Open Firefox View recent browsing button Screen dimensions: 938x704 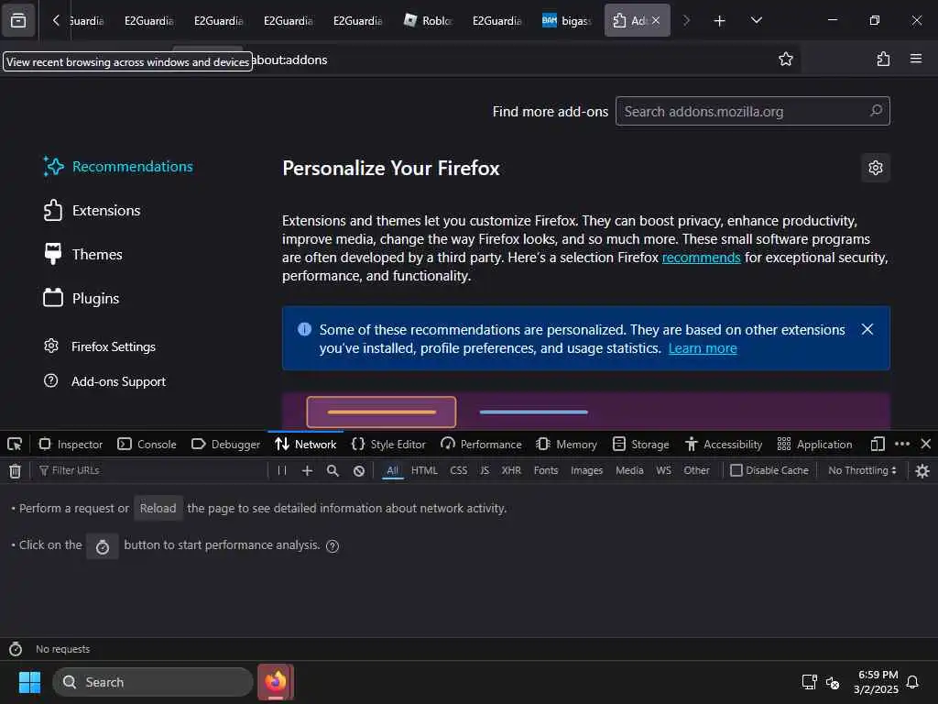(x=18, y=21)
